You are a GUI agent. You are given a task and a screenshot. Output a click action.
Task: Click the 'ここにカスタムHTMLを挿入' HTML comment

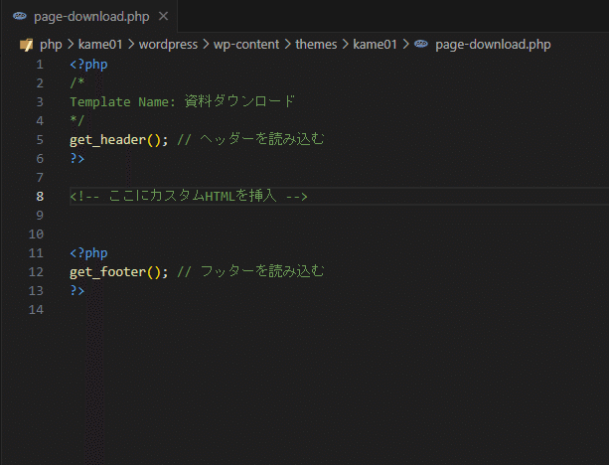tap(189, 196)
